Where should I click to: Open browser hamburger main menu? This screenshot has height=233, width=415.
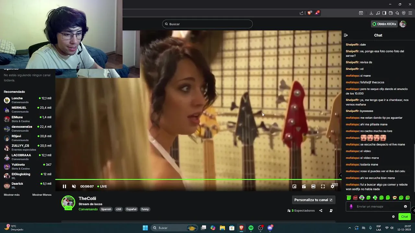(x=410, y=13)
